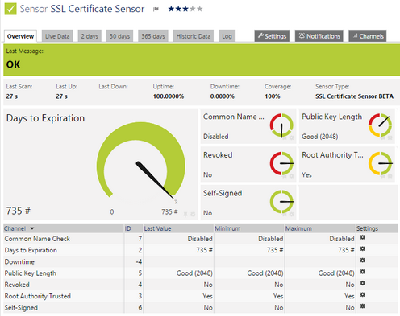400x316 pixels.
Task: Set priority to three stars
Action: pos(185,9)
